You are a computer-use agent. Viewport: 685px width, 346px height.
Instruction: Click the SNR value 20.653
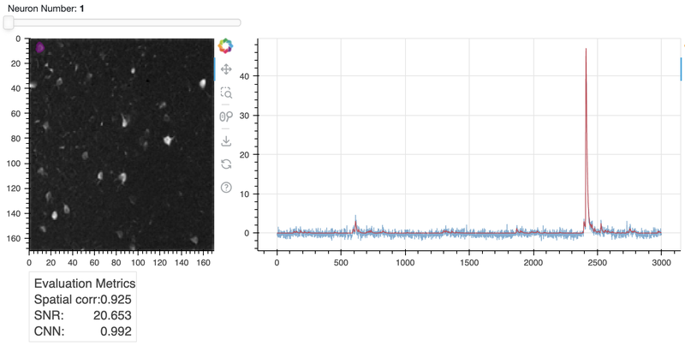[112, 315]
